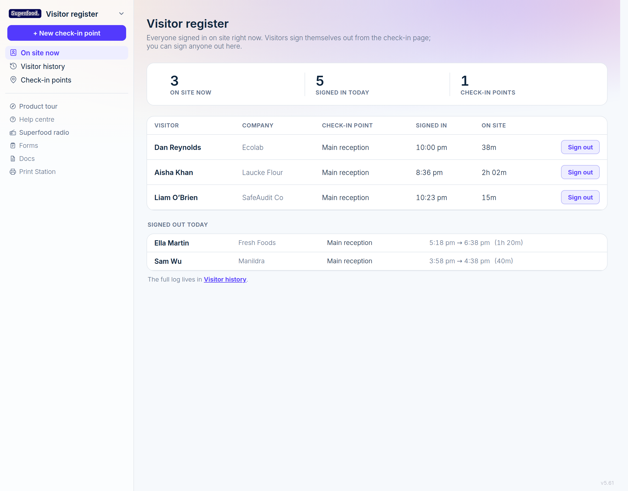Click the Docs file icon
Viewport: 628px width, 491px height.
tap(13, 158)
